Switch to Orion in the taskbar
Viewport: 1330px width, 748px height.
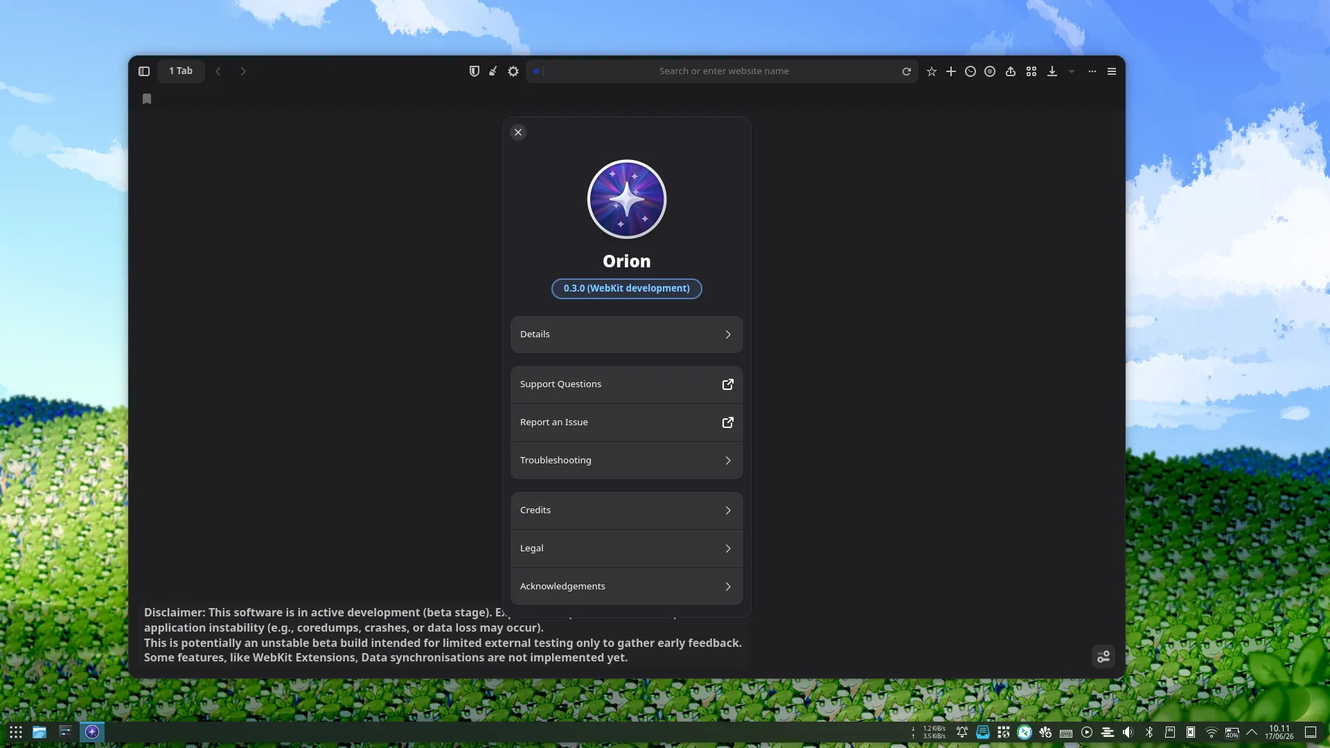tap(92, 732)
